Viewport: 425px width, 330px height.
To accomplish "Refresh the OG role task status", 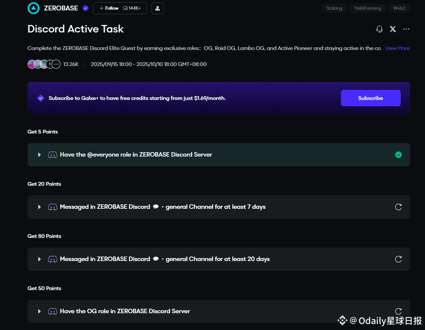I will (398, 311).
